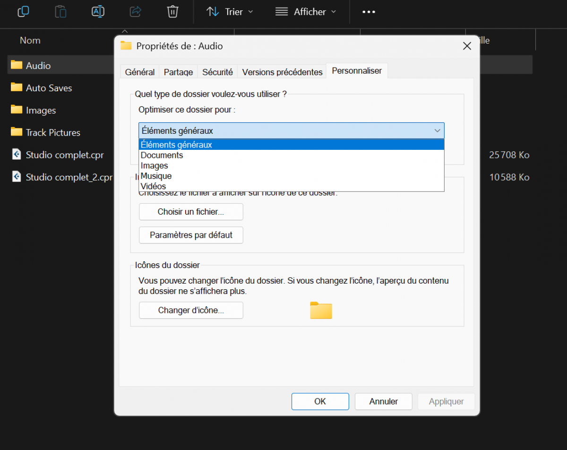Image resolution: width=567 pixels, height=450 pixels.
Task: Expand the Afficher view dropdown
Action: tap(306, 12)
